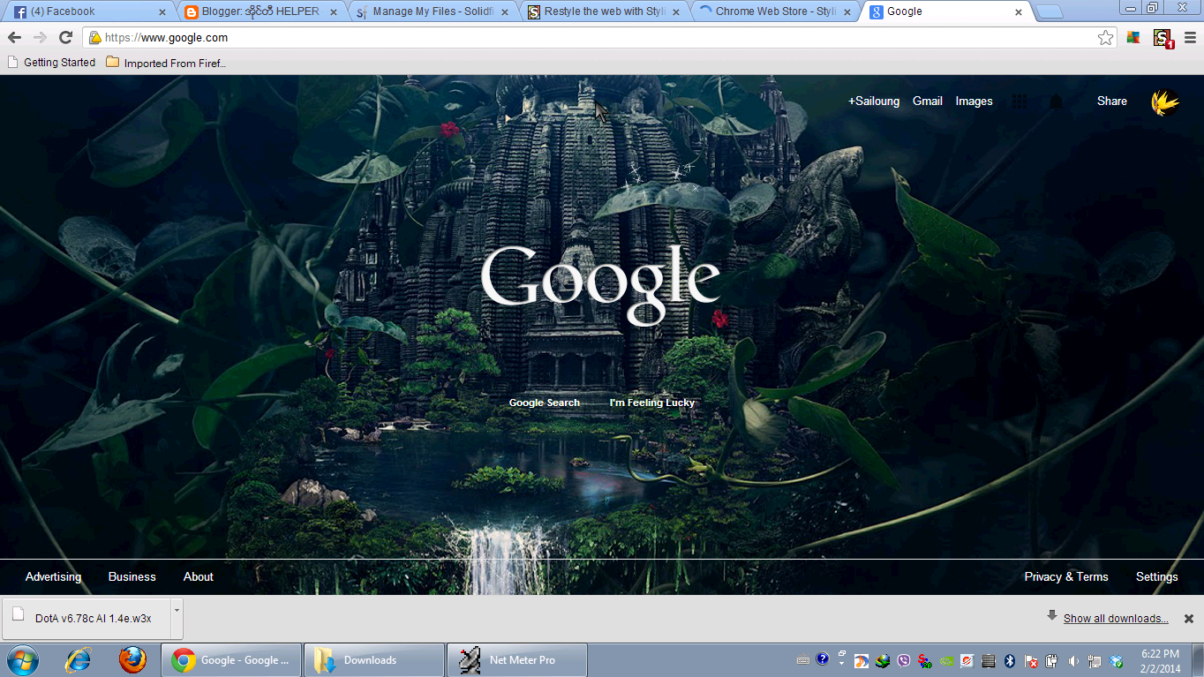
Task: Open Gmail link
Action: 928,102
